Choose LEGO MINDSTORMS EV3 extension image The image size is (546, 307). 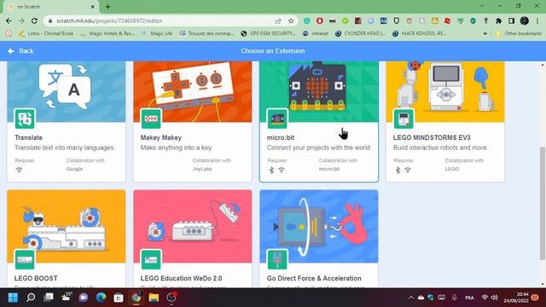445,92
